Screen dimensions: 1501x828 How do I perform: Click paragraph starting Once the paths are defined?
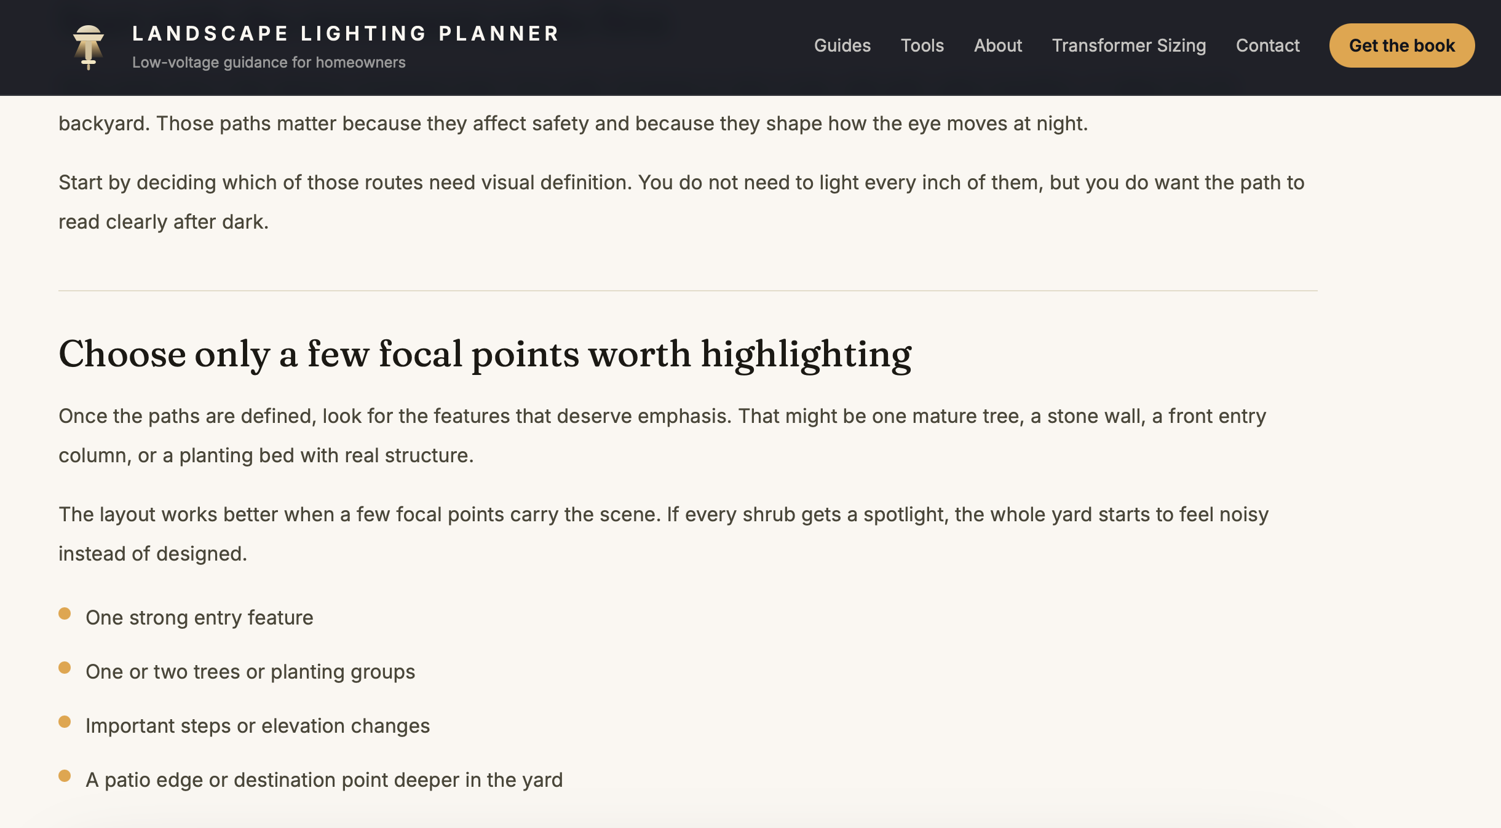pyautogui.click(x=662, y=436)
